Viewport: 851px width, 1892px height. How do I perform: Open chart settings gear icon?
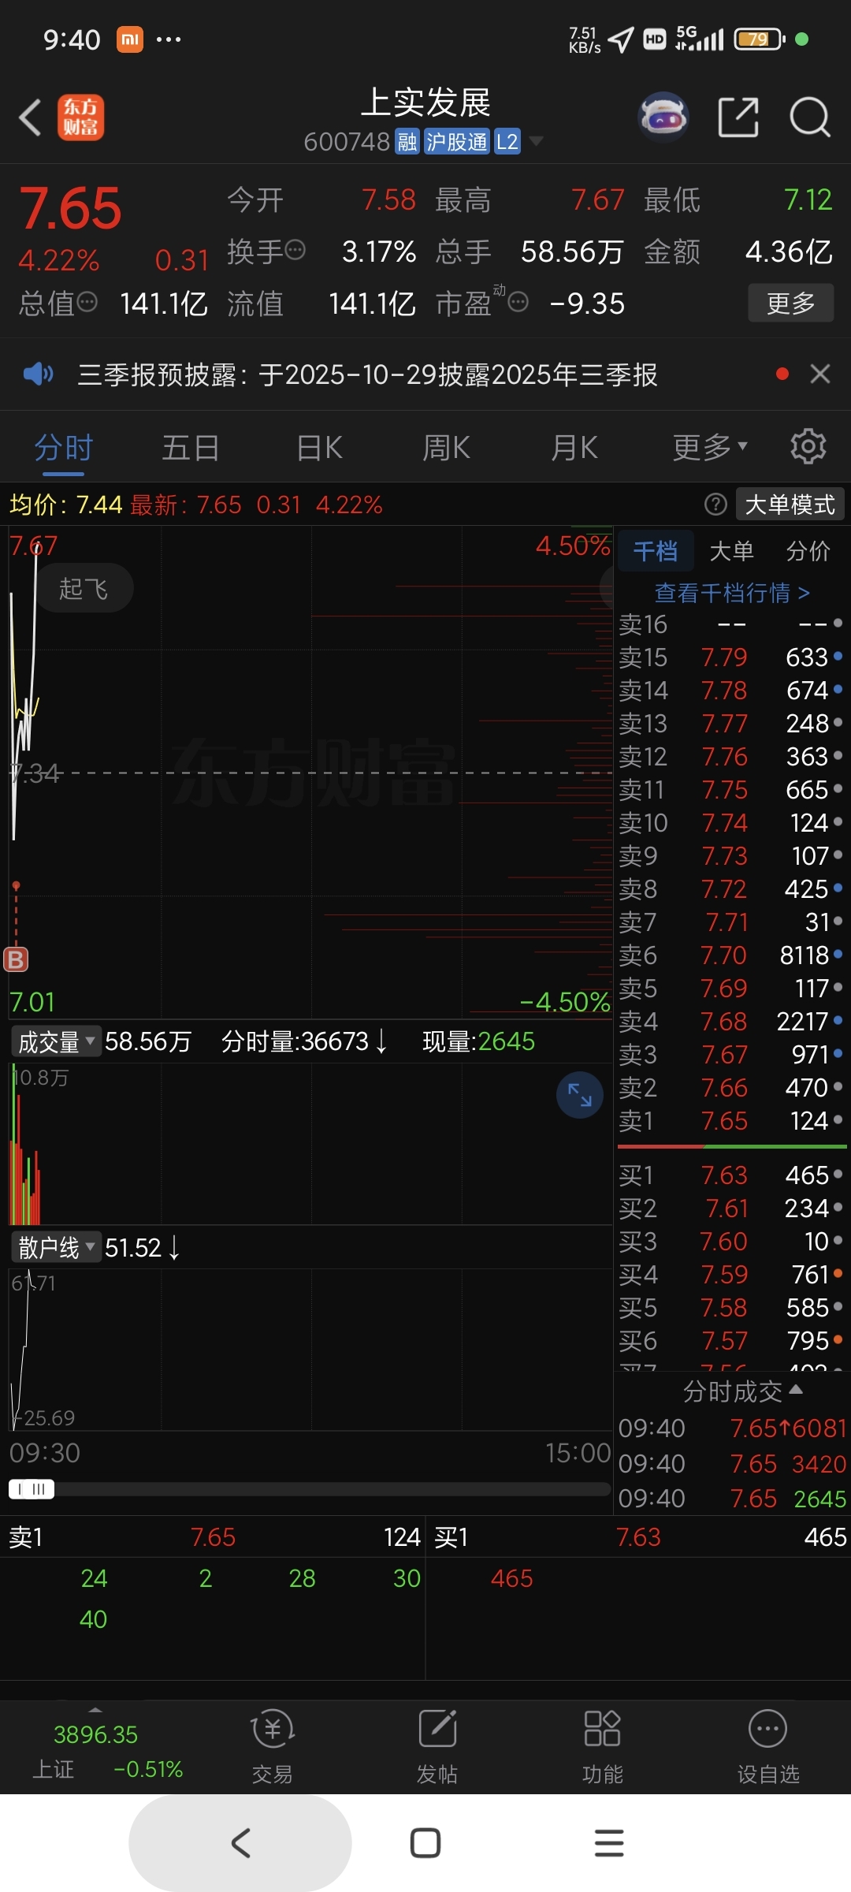tap(808, 447)
